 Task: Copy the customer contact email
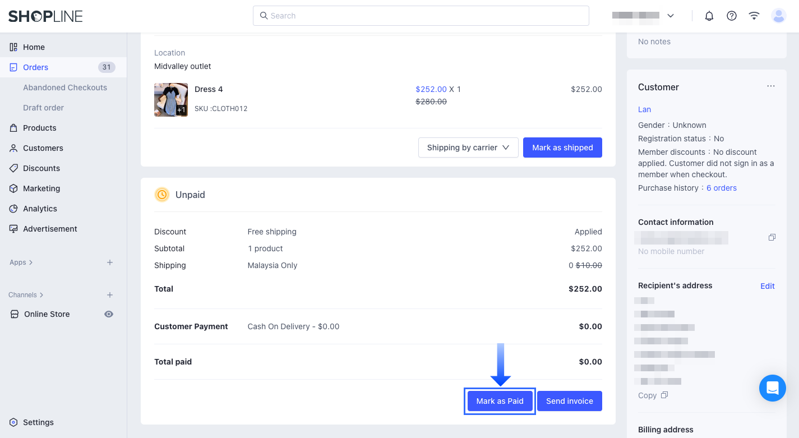coord(772,238)
